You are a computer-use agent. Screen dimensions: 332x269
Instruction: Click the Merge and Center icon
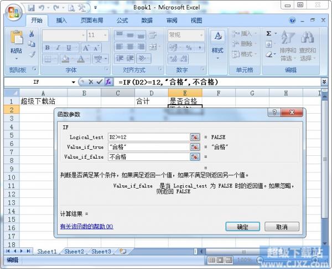click(153, 47)
